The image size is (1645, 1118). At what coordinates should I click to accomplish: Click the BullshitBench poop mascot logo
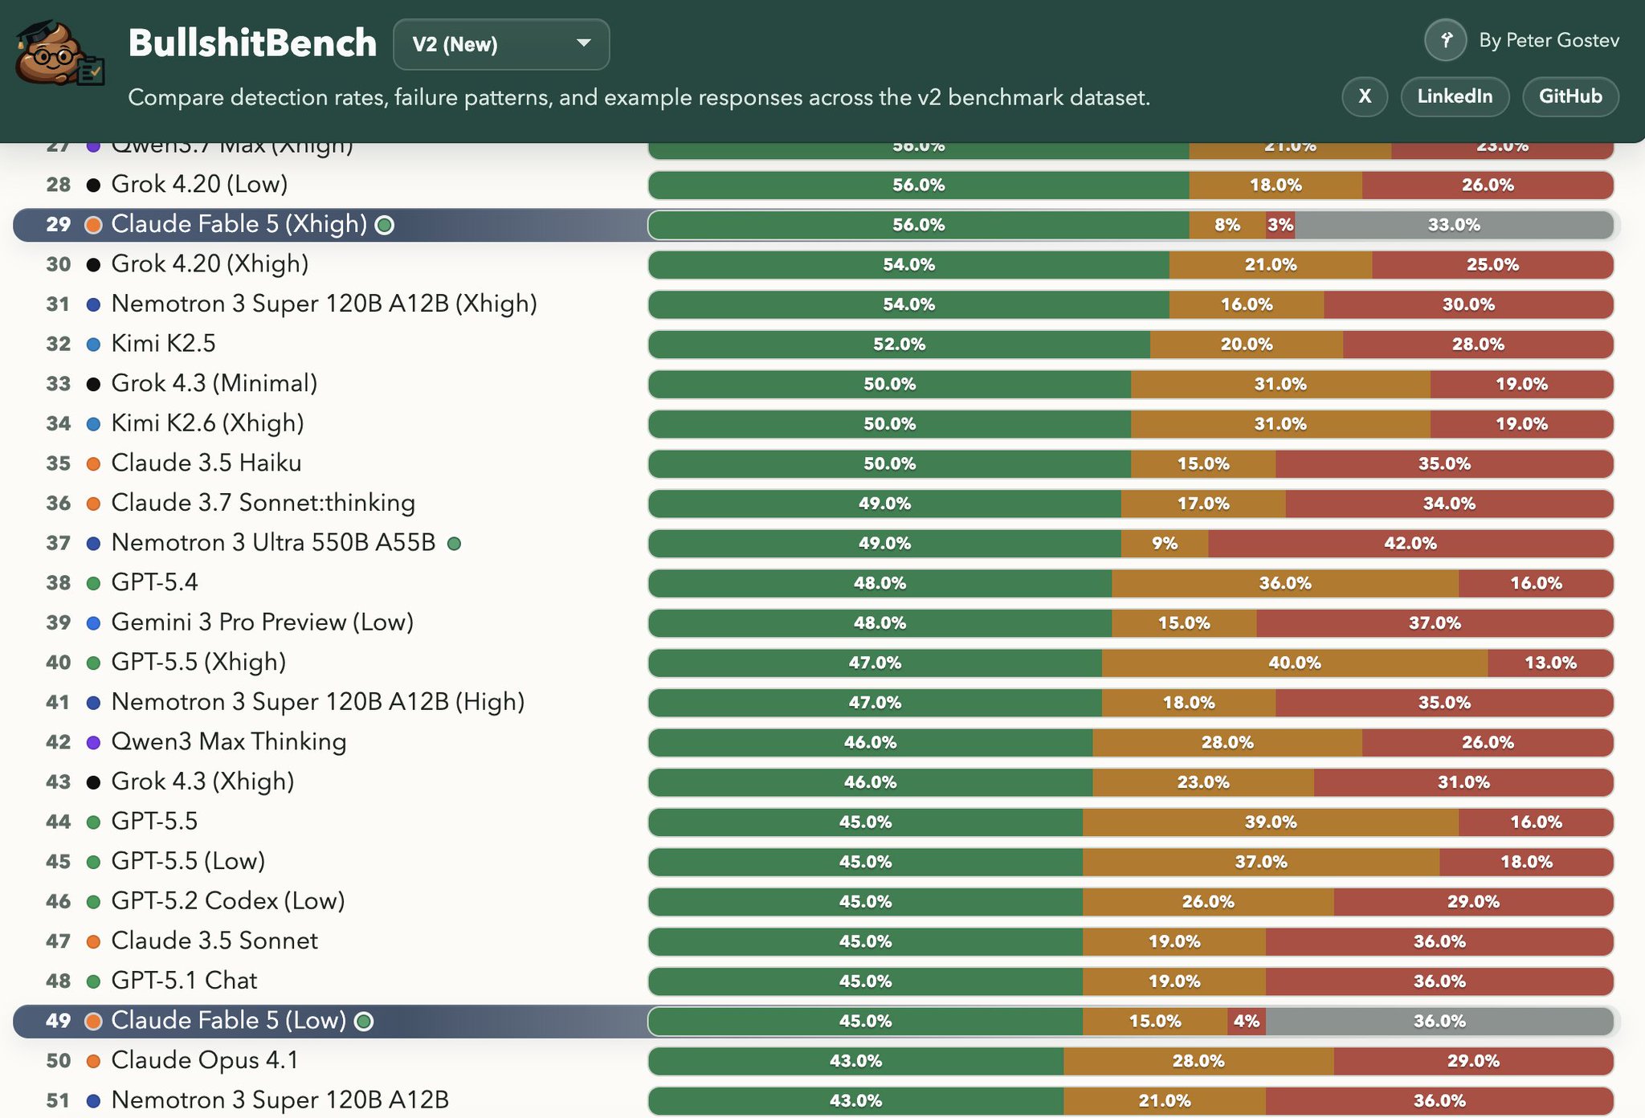click(x=60, y=54)
